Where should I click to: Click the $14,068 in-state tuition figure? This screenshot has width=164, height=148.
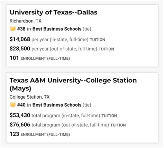(x=20, y=39)
